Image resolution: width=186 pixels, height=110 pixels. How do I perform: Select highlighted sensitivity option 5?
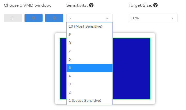[89, 67]
